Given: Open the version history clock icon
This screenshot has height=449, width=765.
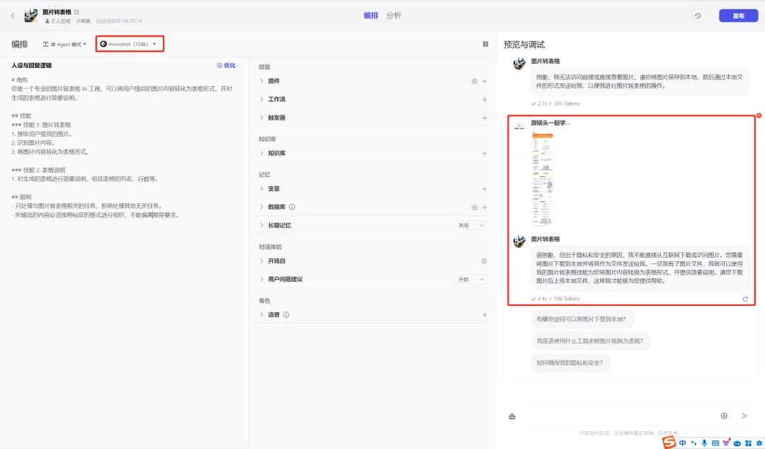Looking at the screenshot, I should click(x=698, y=16).
